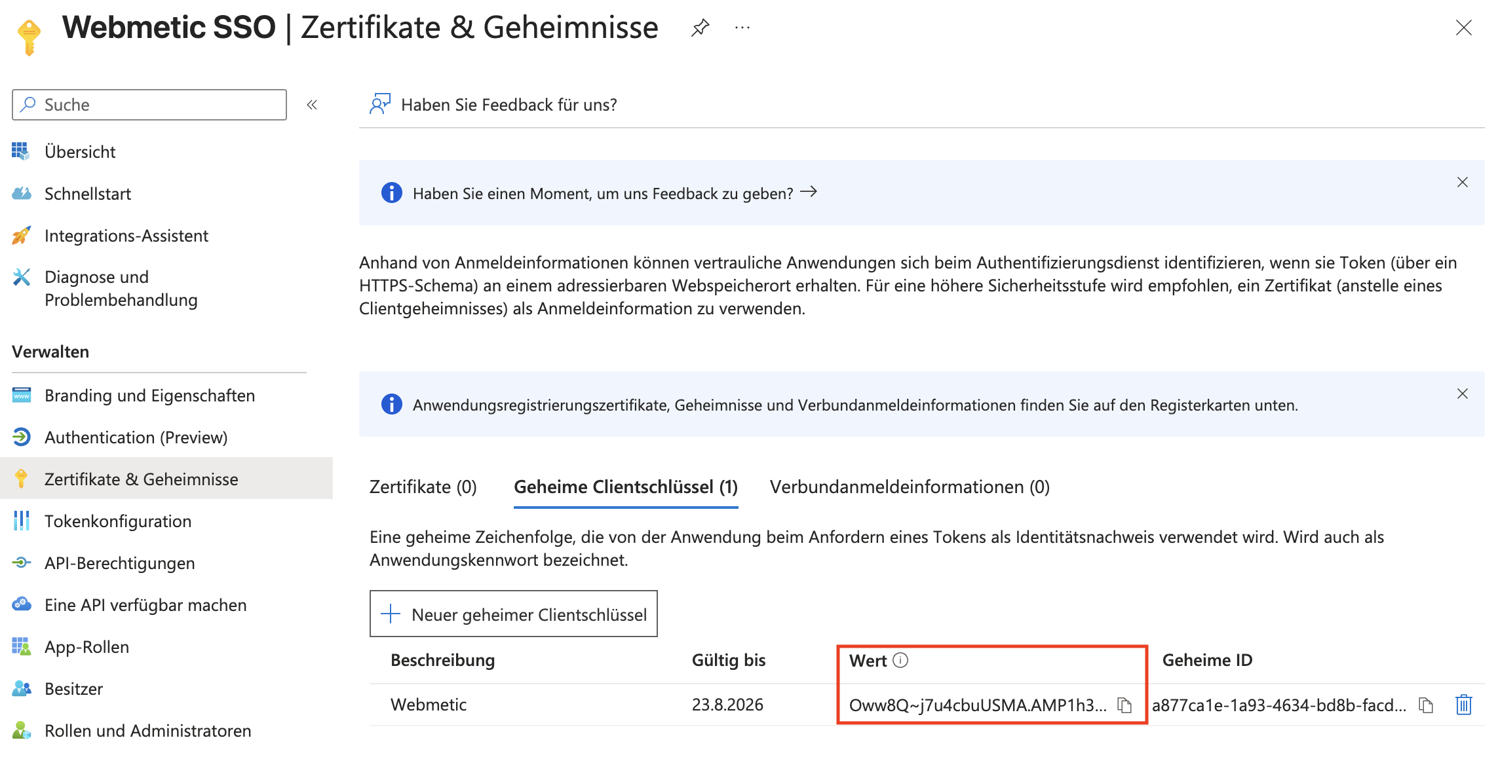
Task: Delete the Webmetic client secret
Action: pos(1463,705)
